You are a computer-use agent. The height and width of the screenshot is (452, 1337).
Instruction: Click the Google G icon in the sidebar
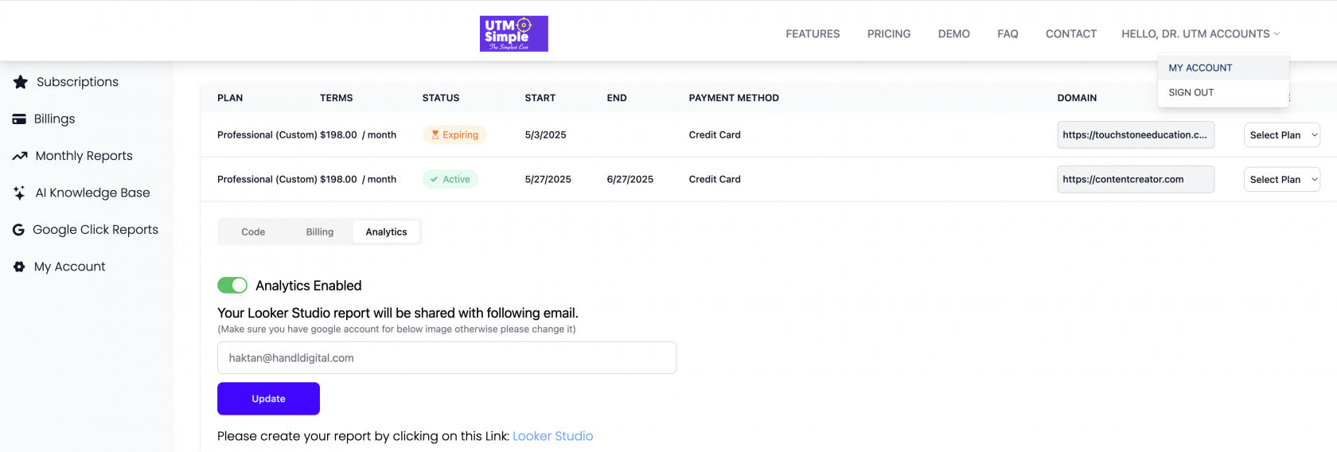[18, 230]
